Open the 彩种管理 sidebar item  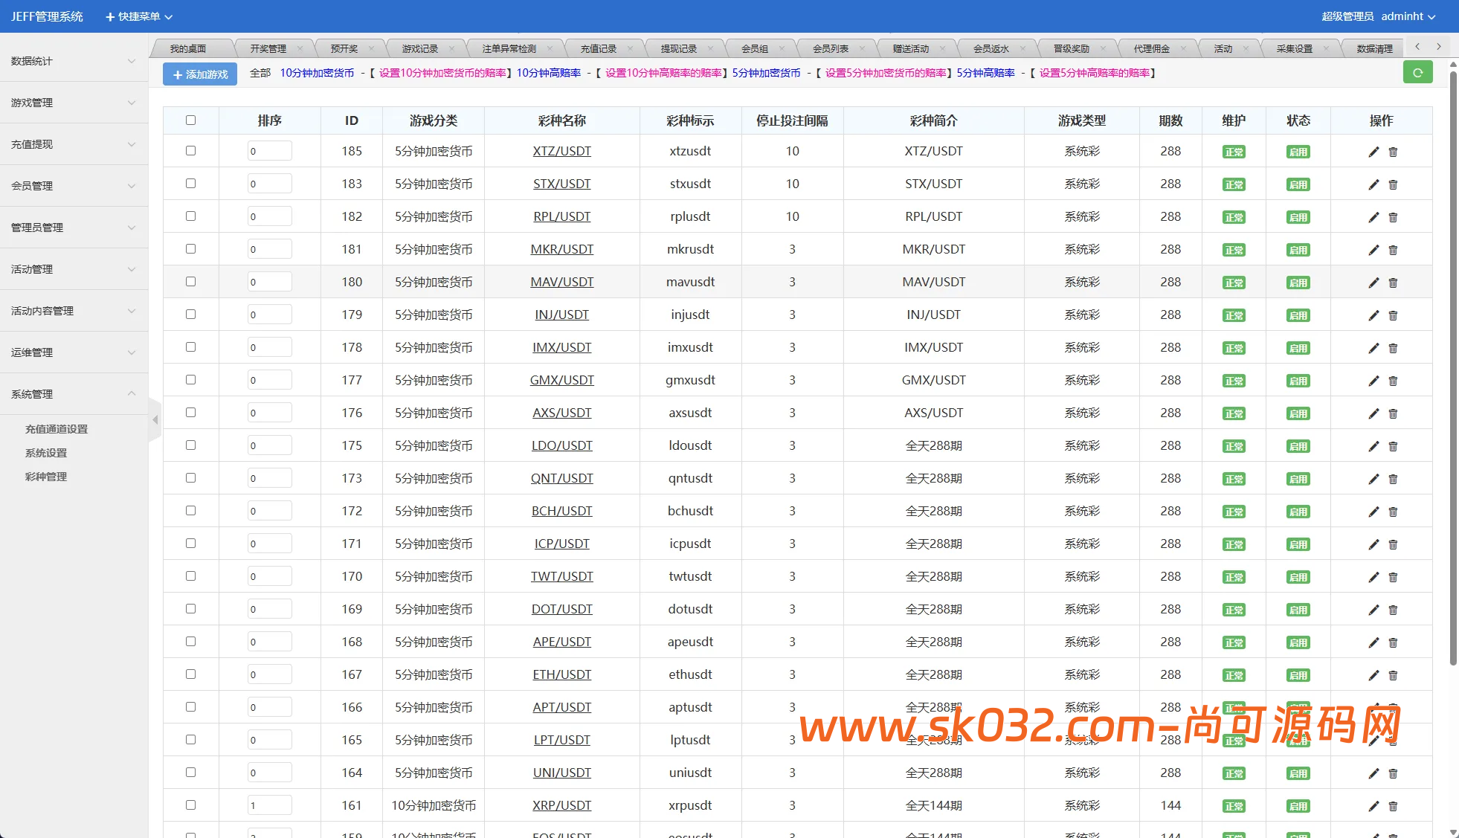coord(46,477)
